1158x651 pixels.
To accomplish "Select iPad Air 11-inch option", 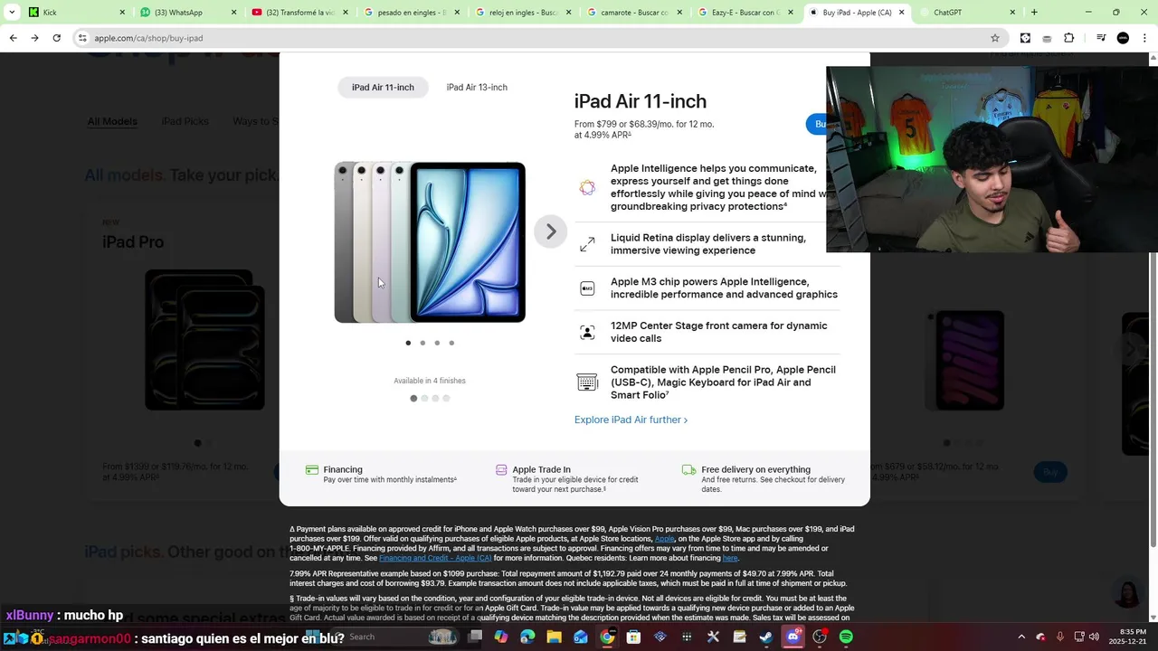I will 383,87.
